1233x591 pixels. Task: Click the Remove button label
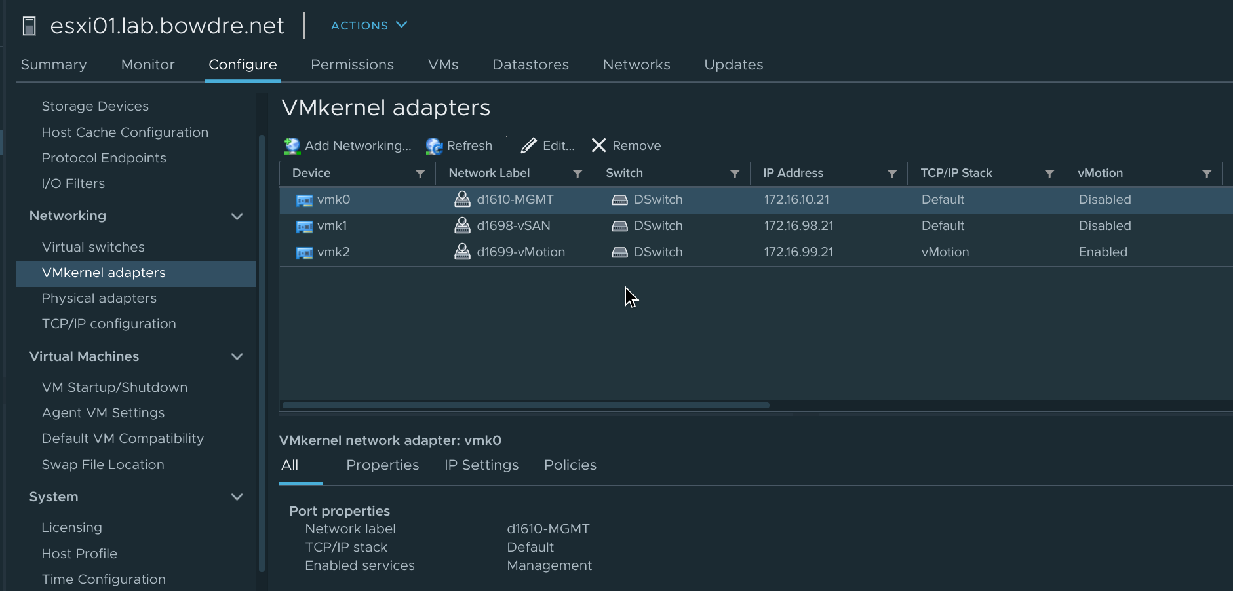click(x=636, y=145)
